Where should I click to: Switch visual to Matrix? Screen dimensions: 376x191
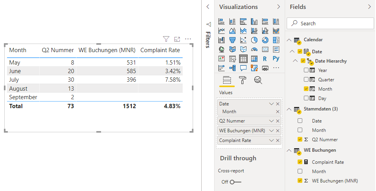click(254, 59)
